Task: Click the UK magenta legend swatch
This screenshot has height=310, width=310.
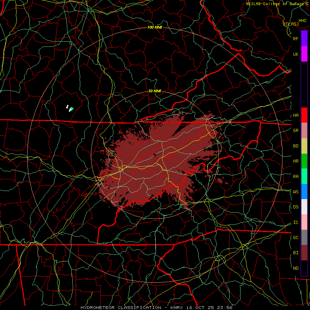Action: pyautogui.click(x=304, y=54)
